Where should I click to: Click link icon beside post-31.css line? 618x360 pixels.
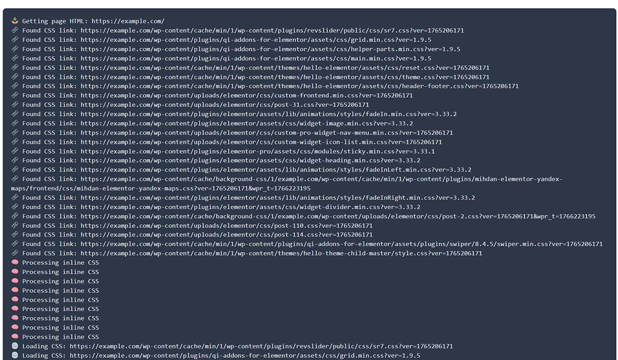coord(14,104)
